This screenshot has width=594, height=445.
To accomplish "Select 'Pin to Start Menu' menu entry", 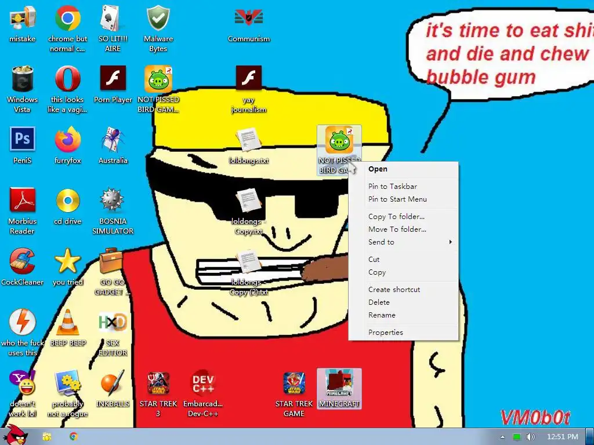I will pos(403,199).
